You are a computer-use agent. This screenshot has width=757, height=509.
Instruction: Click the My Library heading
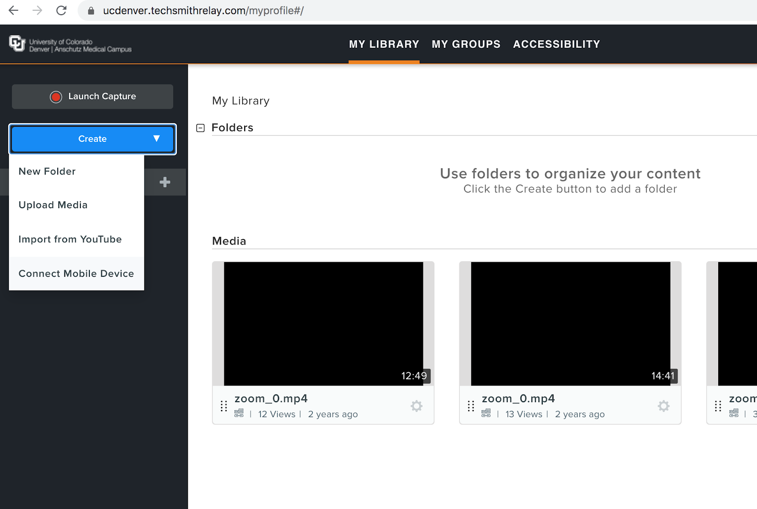tap(241, 101)
